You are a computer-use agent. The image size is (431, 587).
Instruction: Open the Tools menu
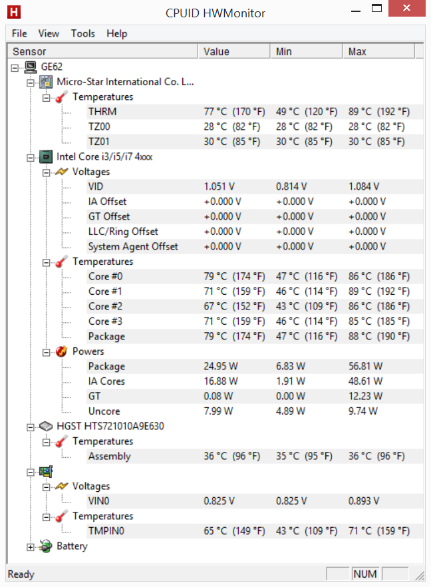pos(83,34)
